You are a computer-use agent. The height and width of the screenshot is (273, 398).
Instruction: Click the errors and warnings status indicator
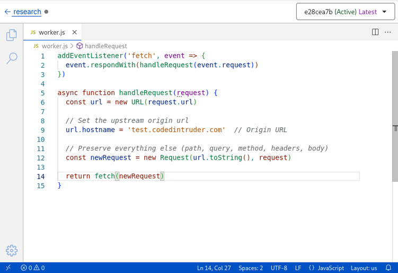coord(33,268)
